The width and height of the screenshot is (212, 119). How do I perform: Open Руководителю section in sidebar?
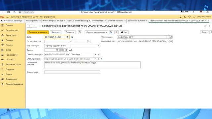(x=12, y=30)
